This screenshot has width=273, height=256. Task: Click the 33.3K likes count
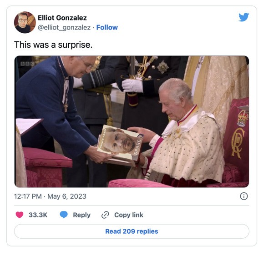point(38,215)
